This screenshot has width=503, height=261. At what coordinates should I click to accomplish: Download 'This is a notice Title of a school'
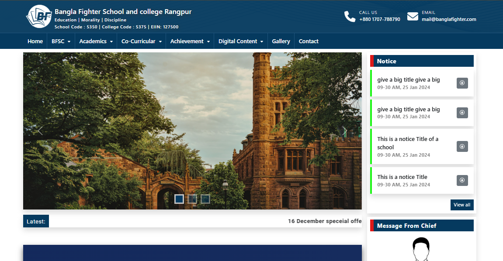tap(462, 146)
